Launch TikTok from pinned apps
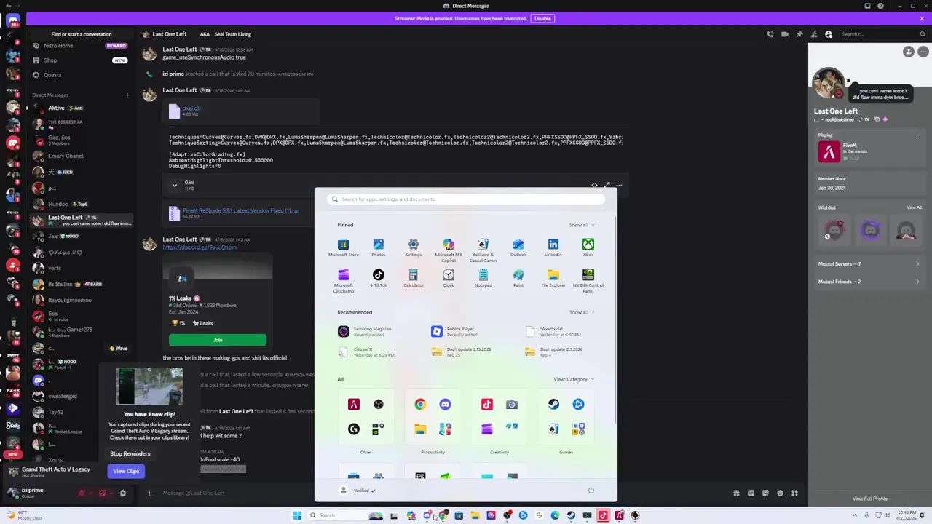Viewport: 932px width, 524px height. [x=378, y=278]
